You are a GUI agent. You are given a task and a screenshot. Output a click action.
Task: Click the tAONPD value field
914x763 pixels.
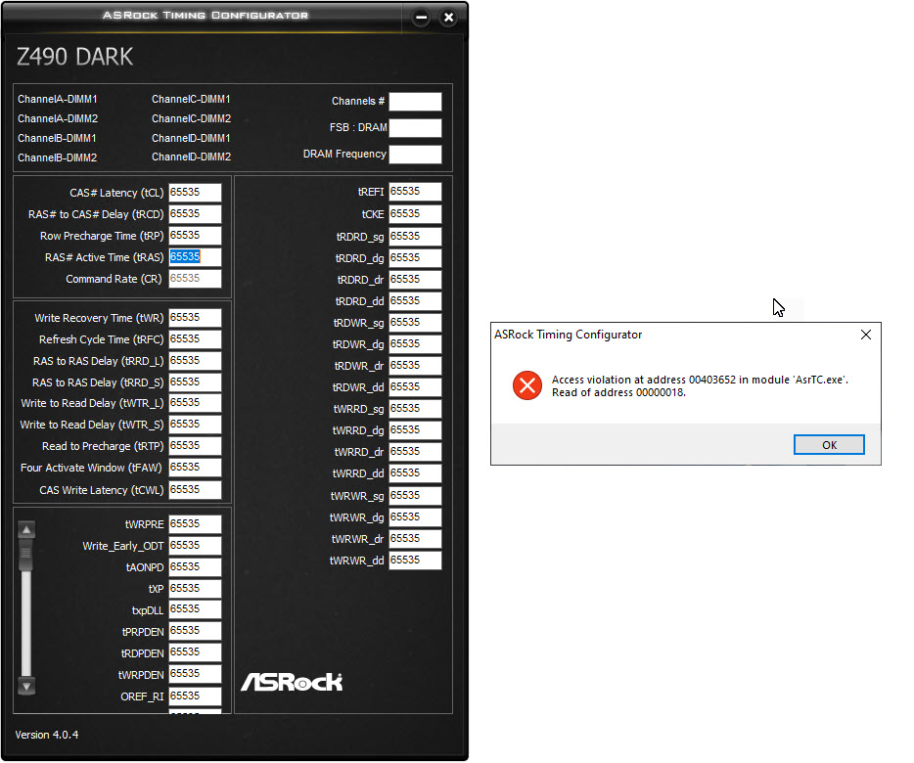pyautogui.click(x=196, y=567)
